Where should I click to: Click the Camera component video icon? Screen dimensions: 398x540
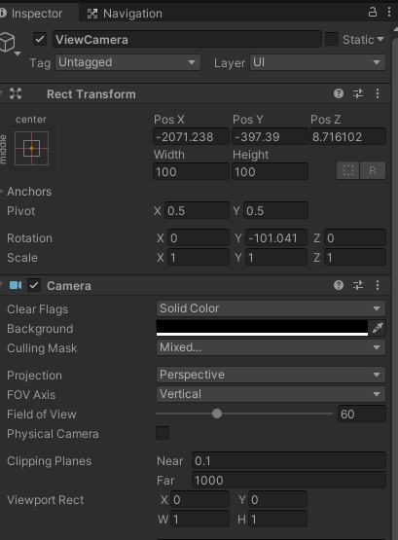[16, 285]
